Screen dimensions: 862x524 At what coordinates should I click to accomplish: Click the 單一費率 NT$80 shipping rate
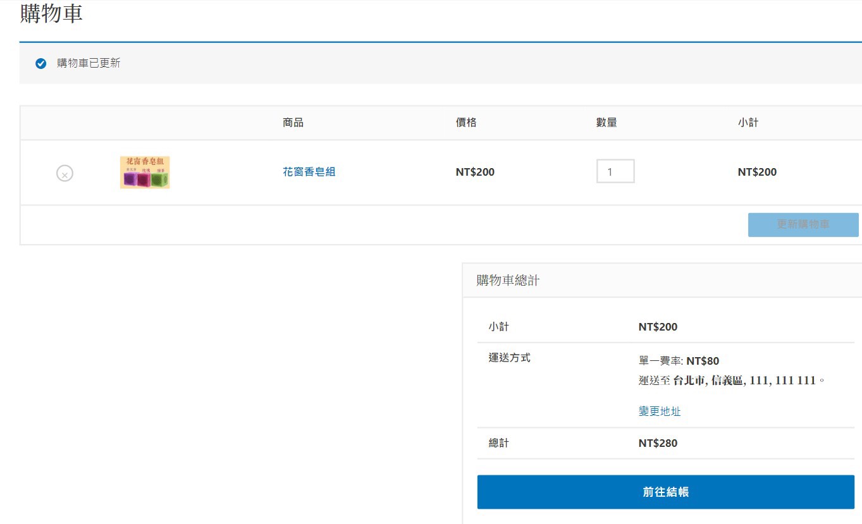coord(679,362)
